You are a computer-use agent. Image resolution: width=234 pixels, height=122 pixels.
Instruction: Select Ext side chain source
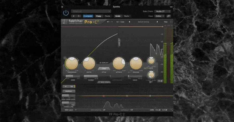[x=72, y=86]
